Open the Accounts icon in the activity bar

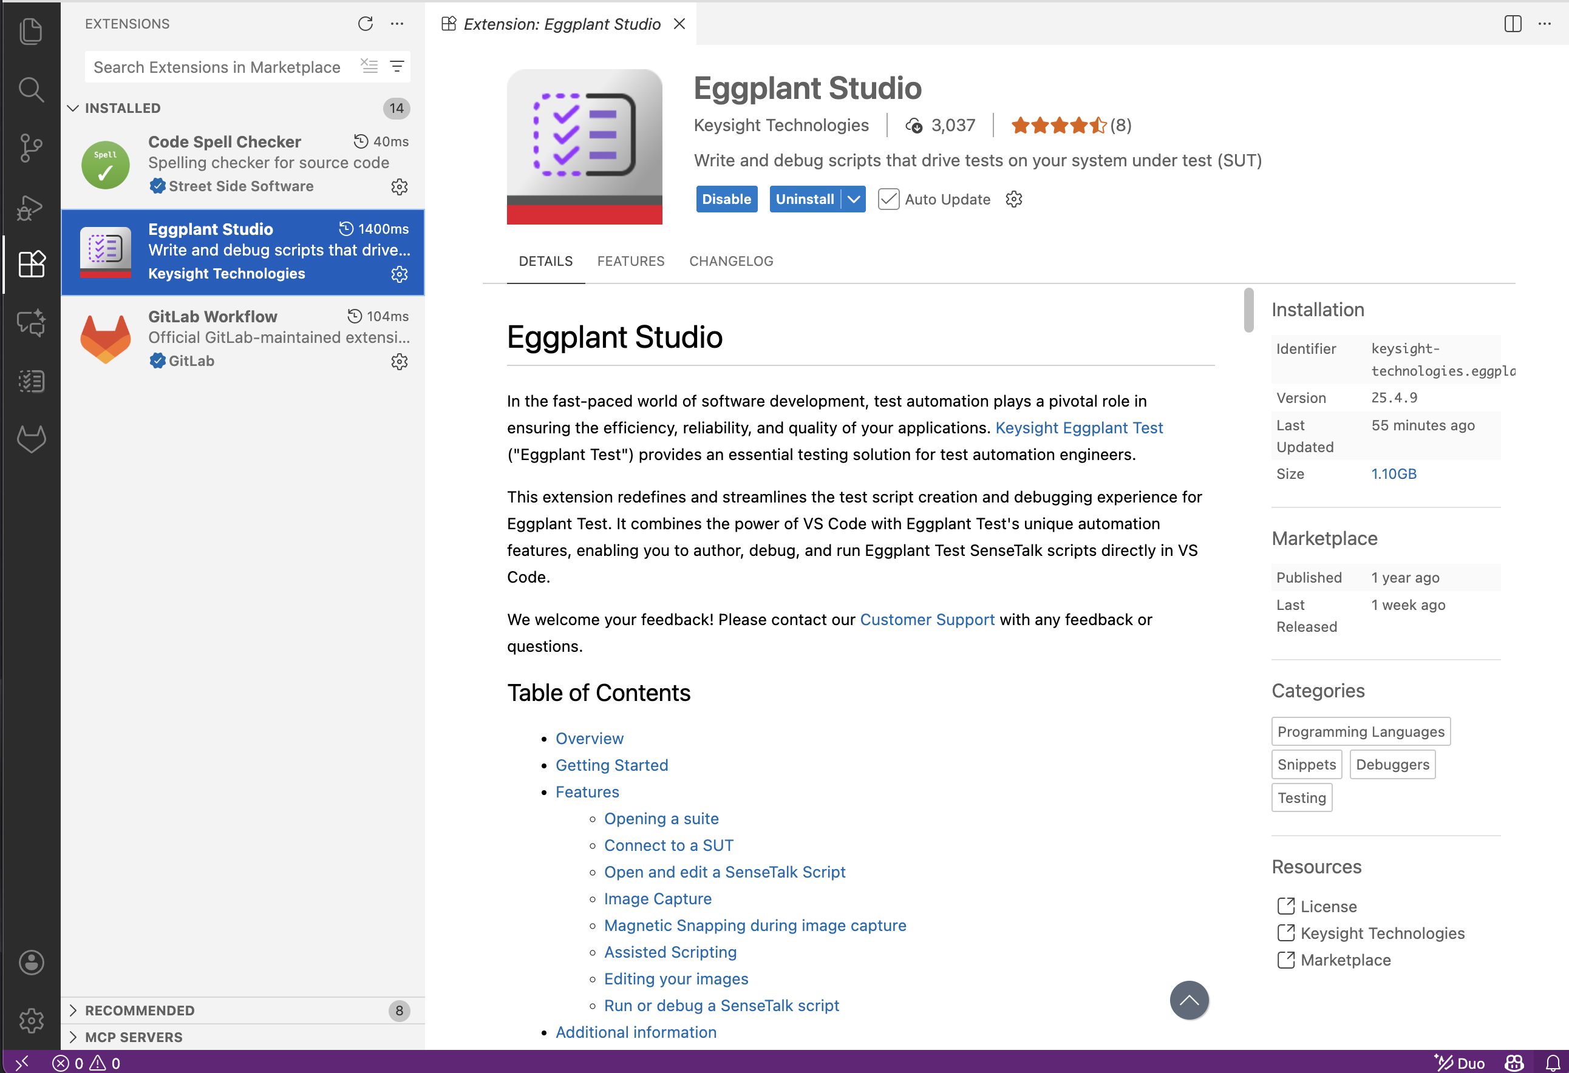coord(31,963)
